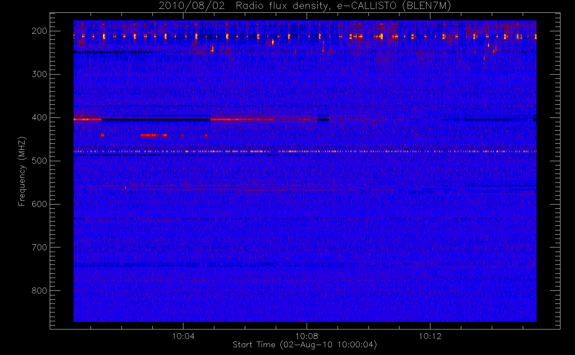Click the 'Start Time (02-Aug-10 10:00:04)' label
The width and height of the screenshot is (575, 355).
(x=305, y=345)
